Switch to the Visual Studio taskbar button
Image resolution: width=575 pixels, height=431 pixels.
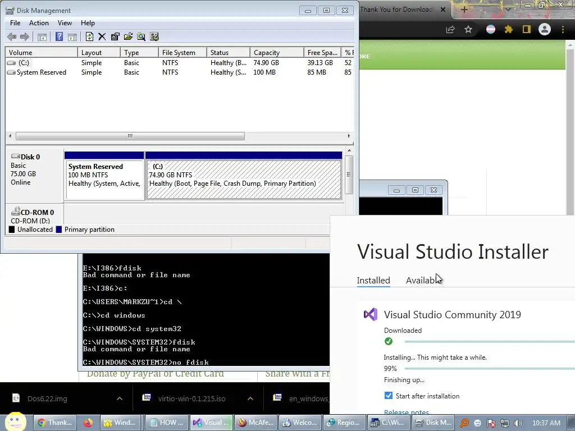click(212, 423)
